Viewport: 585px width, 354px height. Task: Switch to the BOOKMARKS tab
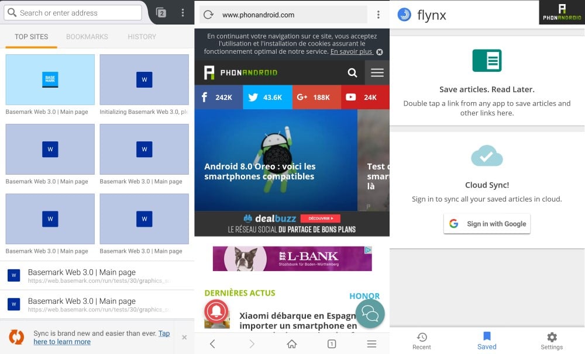click(87, 36)
